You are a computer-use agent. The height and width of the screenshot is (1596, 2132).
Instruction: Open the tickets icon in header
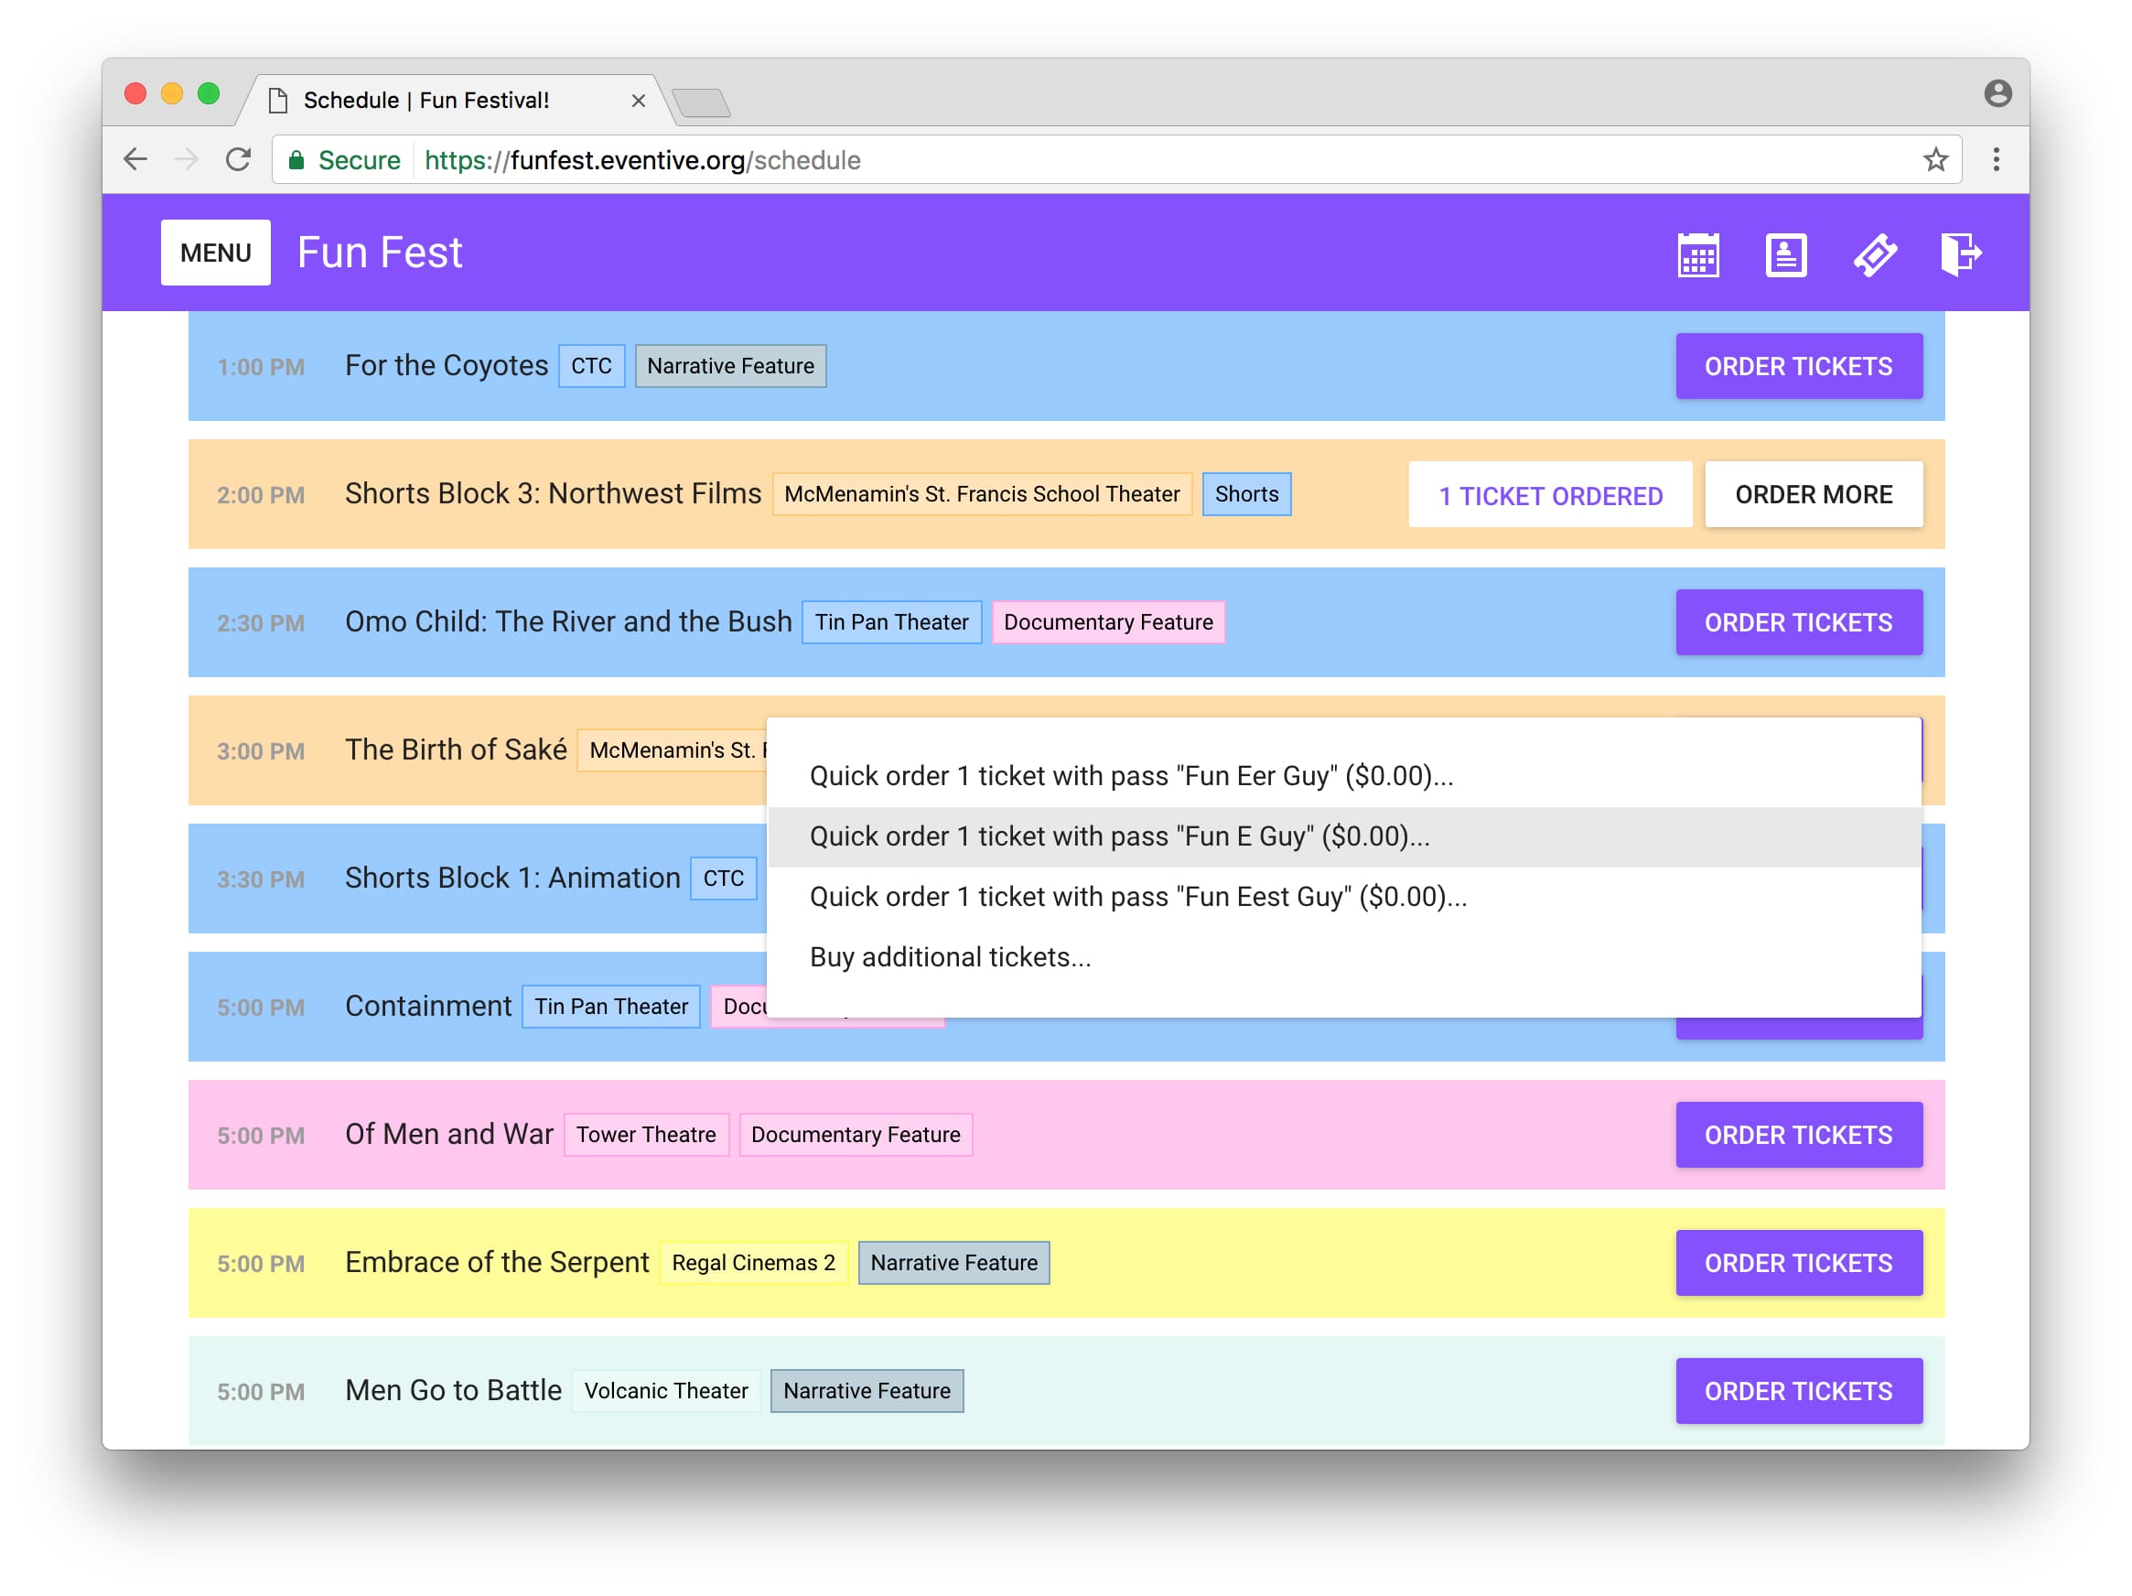[x=1875, y=255]
